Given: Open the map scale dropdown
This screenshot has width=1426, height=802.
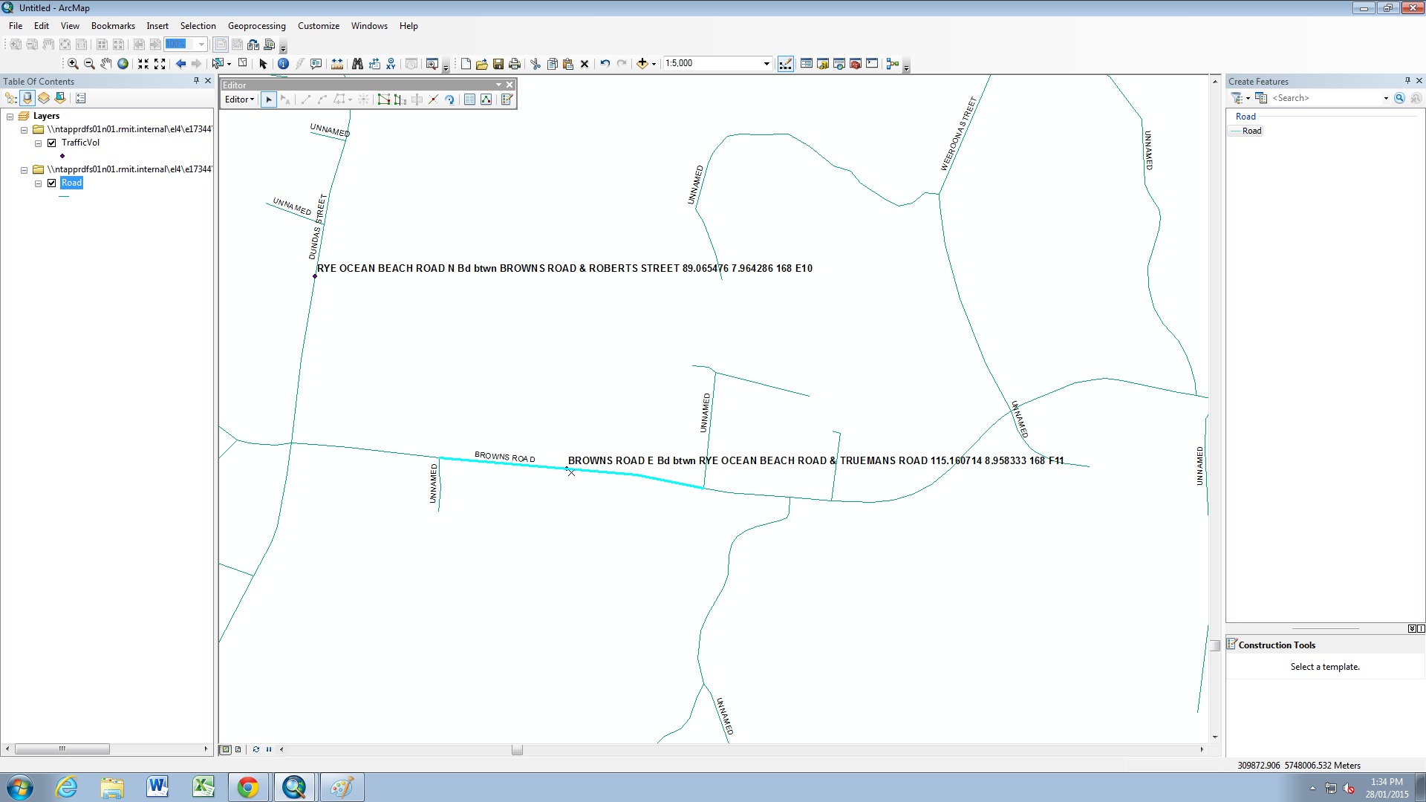Looking at the screenshot, I should pos(766,64).
